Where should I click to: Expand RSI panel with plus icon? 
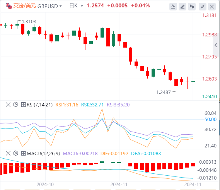[23, 104]
